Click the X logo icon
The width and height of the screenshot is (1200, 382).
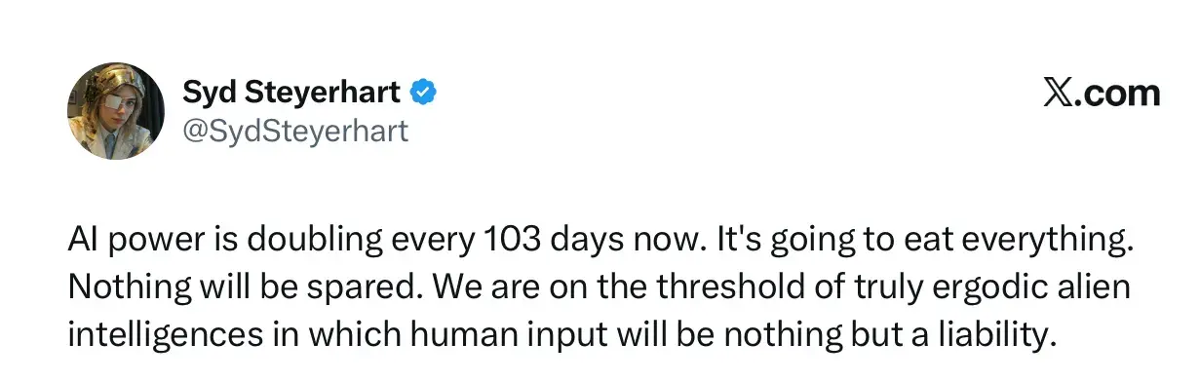(1056, 93)
